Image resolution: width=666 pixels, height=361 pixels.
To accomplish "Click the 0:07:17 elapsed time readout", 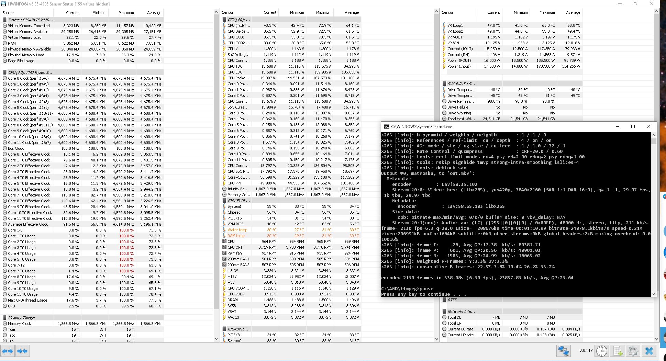I will pyautogui.click(x=586, y=351).
